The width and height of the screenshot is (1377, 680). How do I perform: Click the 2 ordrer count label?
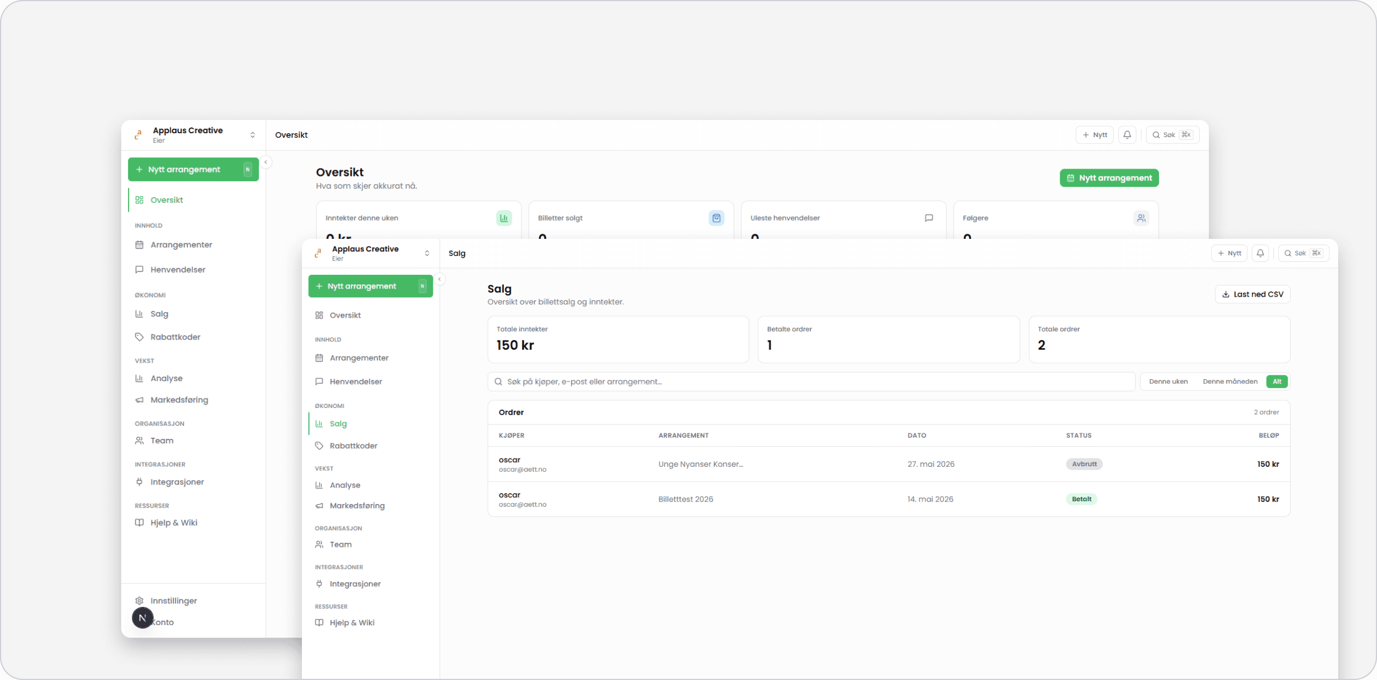click(1266, 412)
